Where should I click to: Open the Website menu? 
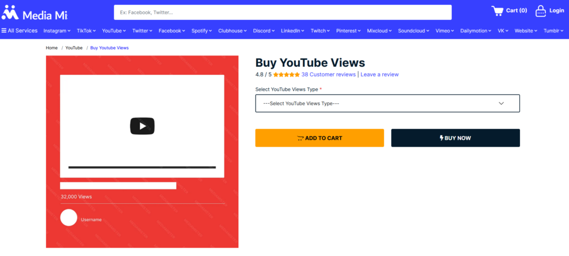526,31
